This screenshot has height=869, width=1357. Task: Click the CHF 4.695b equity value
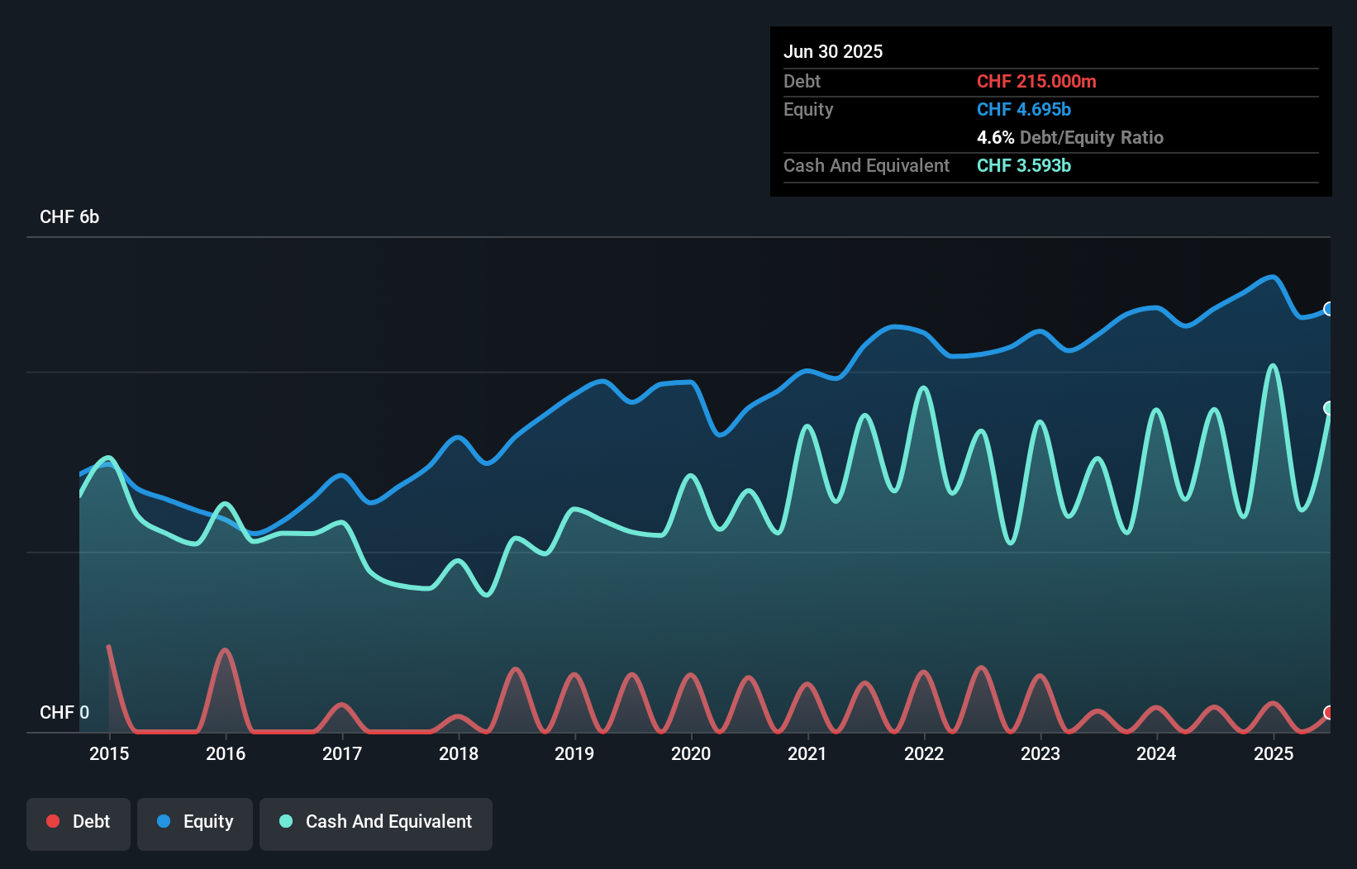[x=1024, y=109]
